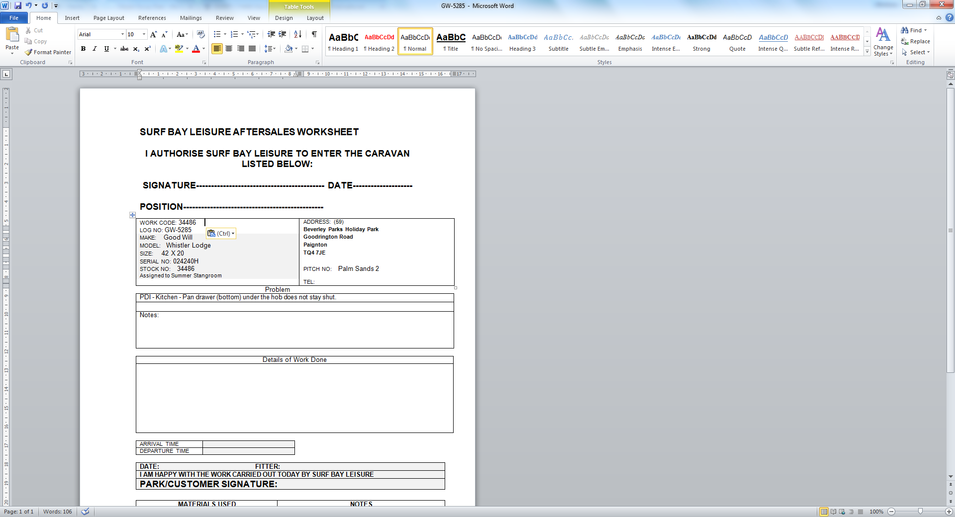The width and height of the screenshot is (955, 517).
Task: Click the Cut scissors icon
Action: click(28, 30)
